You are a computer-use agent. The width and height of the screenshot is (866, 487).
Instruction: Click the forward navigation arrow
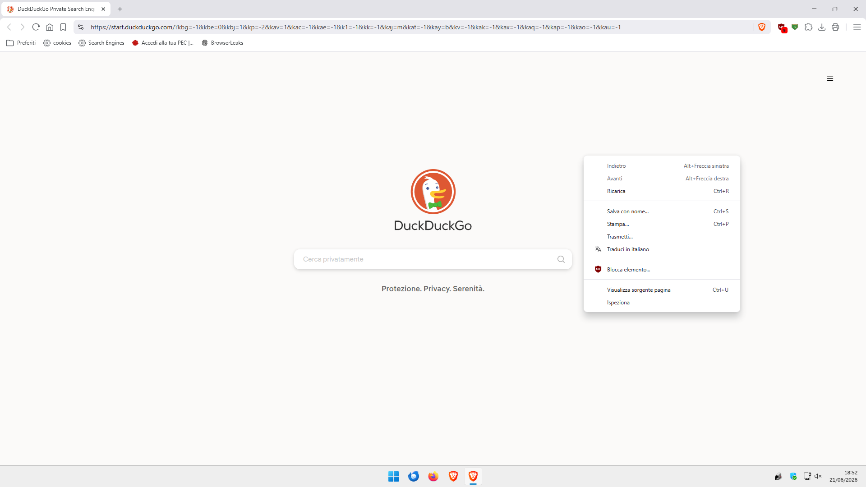coord(23,27)
